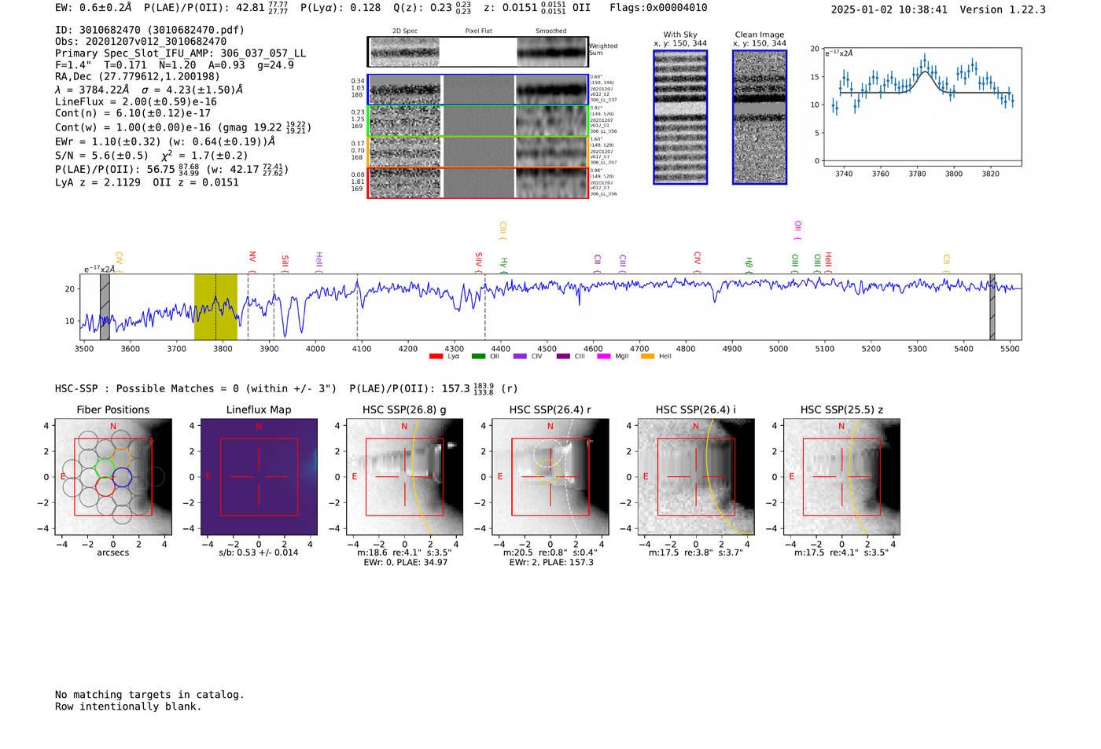Click the EW: 0.6±0.2Å header value
The height and width of the screenshot is (749, 1101).
pos(94,8)
